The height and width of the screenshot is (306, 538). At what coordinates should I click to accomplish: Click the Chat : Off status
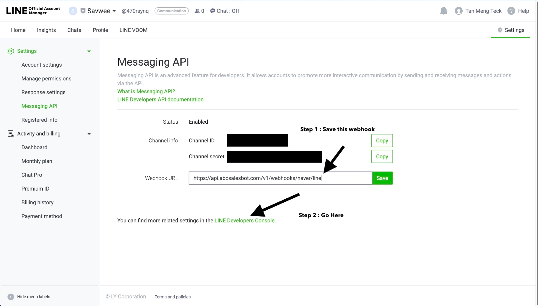click(x=228, y=11)
